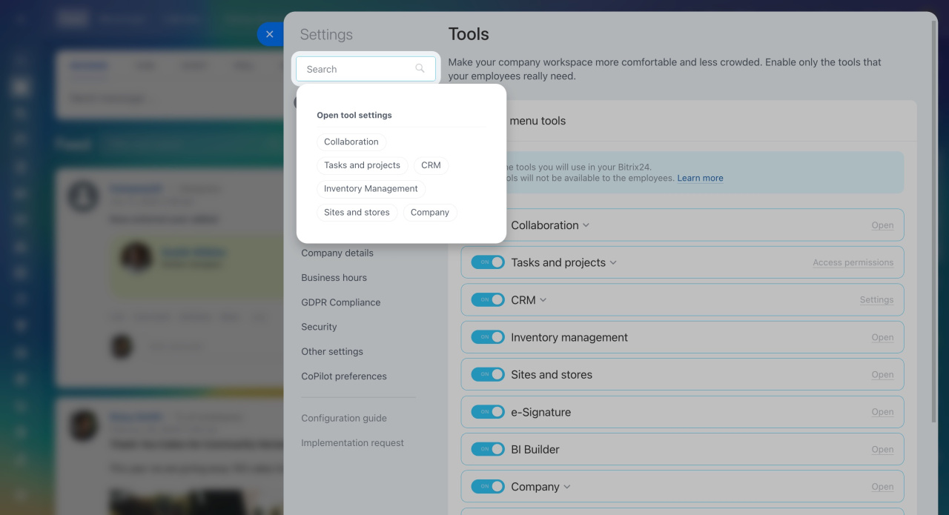The height and width of the screenshot is (515, 949).
Task: Click the menu tools section header
Action: [538, 121]
